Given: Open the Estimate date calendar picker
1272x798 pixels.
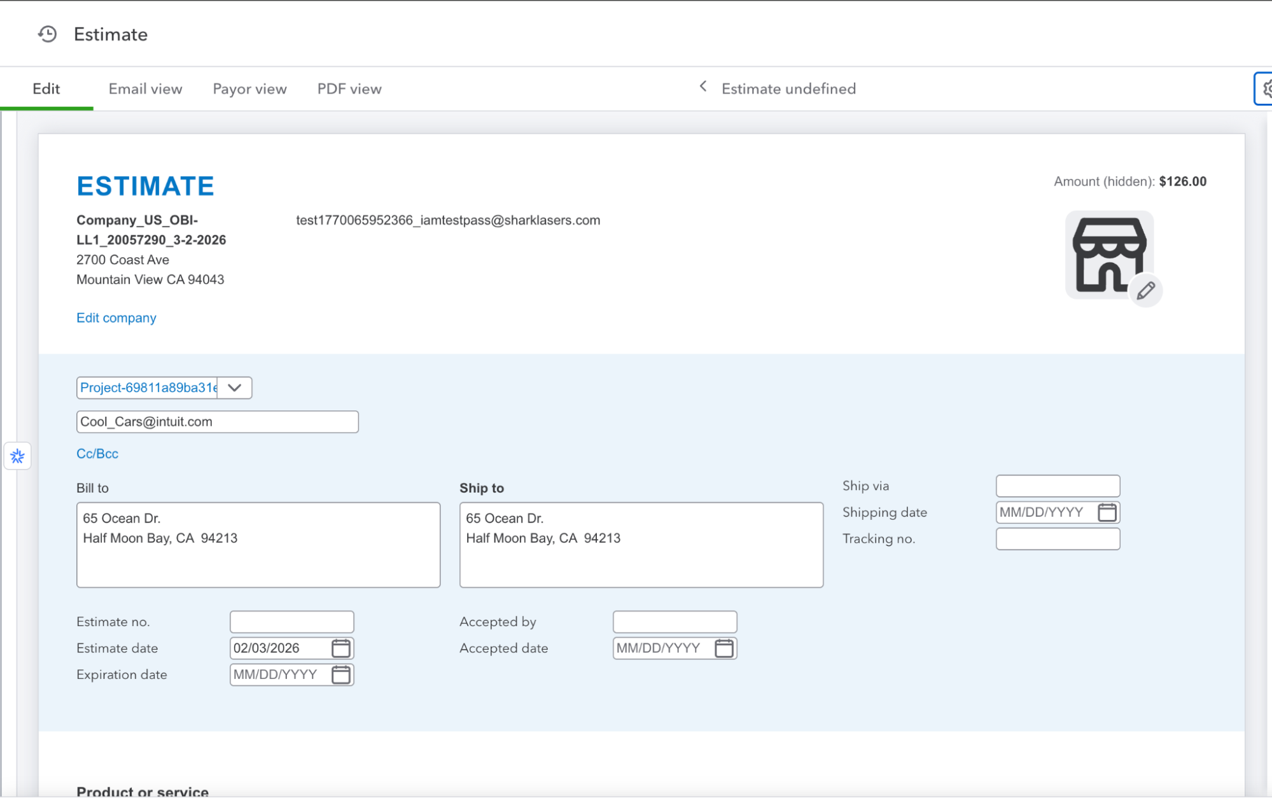Looking at the screenshot, I should 342,648.
